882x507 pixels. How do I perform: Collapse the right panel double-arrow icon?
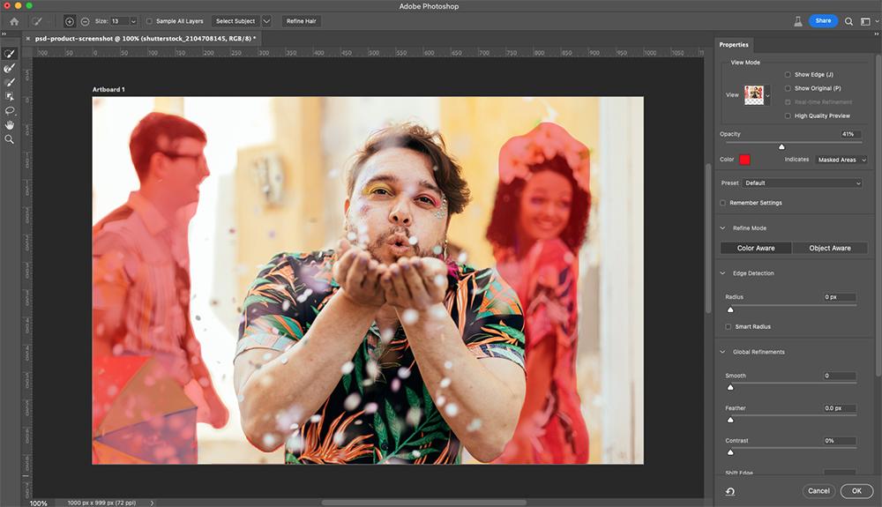(x=876, y=34)
